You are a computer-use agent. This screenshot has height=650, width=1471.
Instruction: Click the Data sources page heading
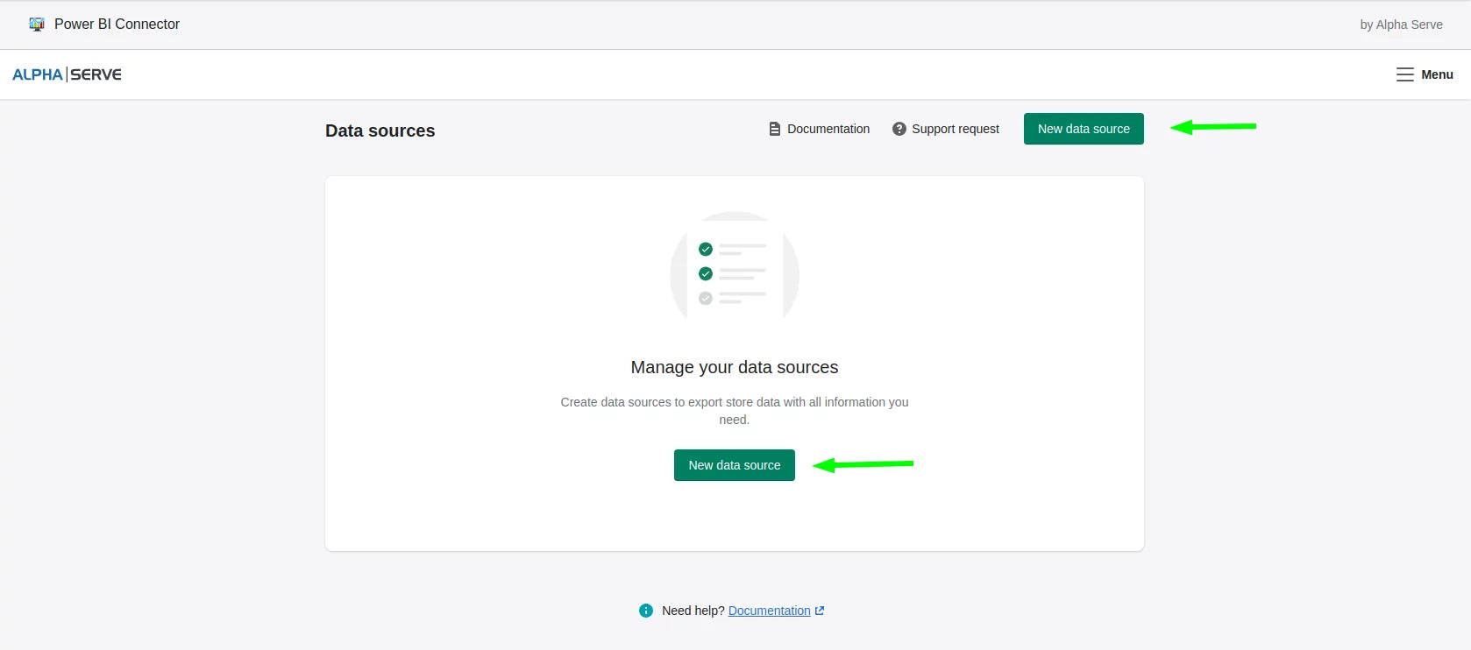(x=380, y=131)
